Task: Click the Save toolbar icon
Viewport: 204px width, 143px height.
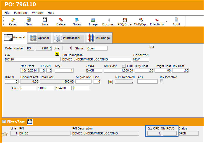Action: (45, 20)
